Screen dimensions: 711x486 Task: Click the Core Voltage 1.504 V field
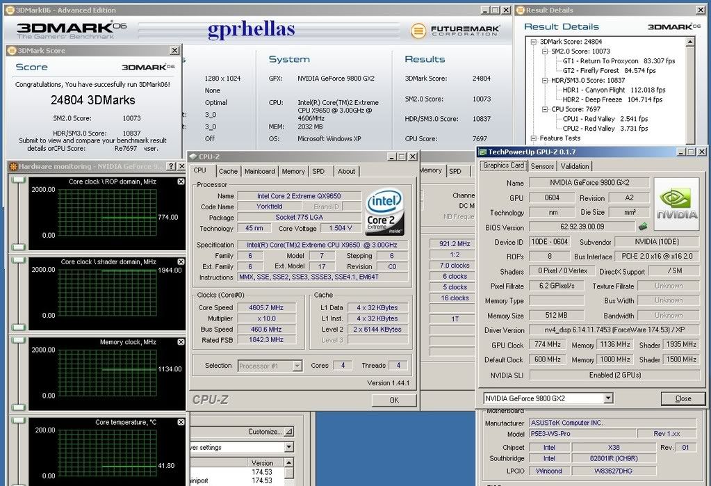pos(340,228)
